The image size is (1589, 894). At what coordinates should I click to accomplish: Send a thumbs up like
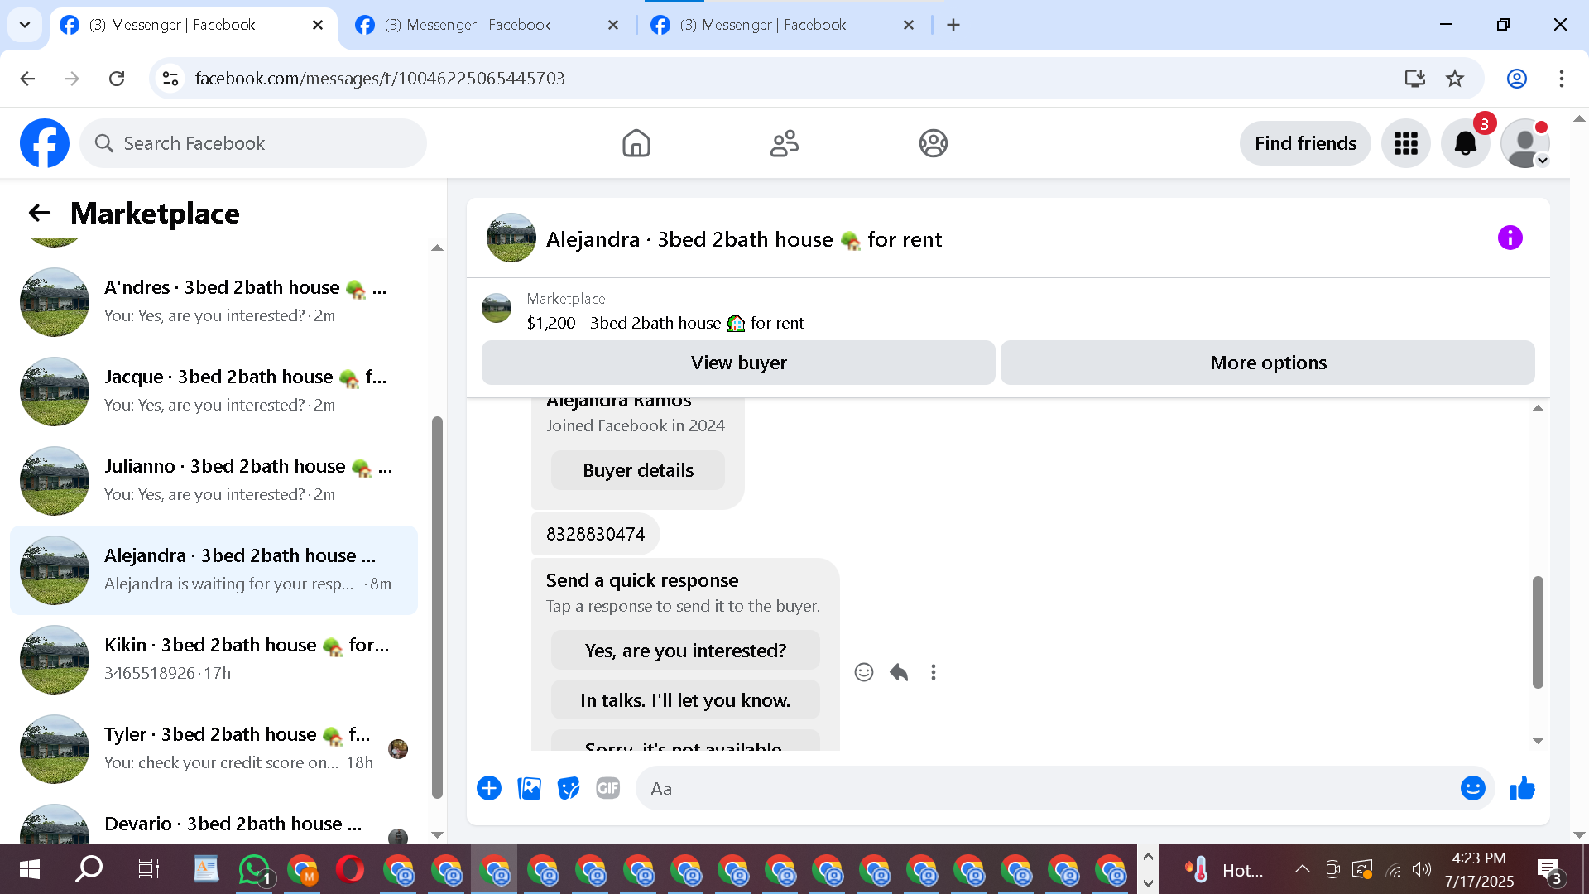[x=1522, y=788]
